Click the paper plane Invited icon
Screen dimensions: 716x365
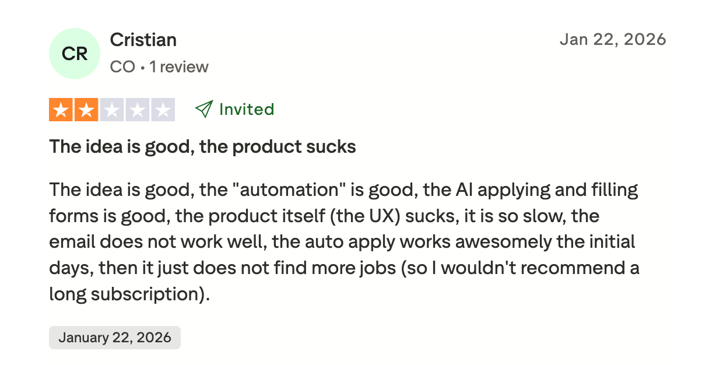(x=203, y=109)
